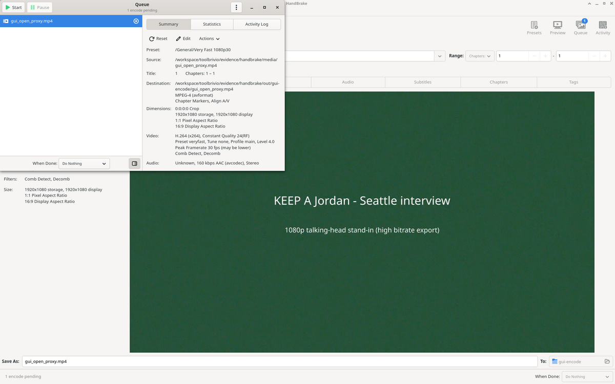
Task: Open the Activity window from toolbar
Action: coord(603,28)
